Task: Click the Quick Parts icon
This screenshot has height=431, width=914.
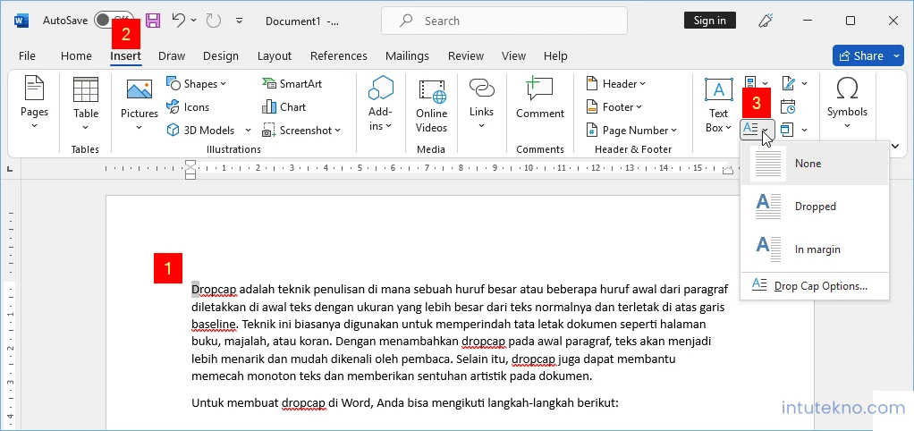Action: coord(751,84)
